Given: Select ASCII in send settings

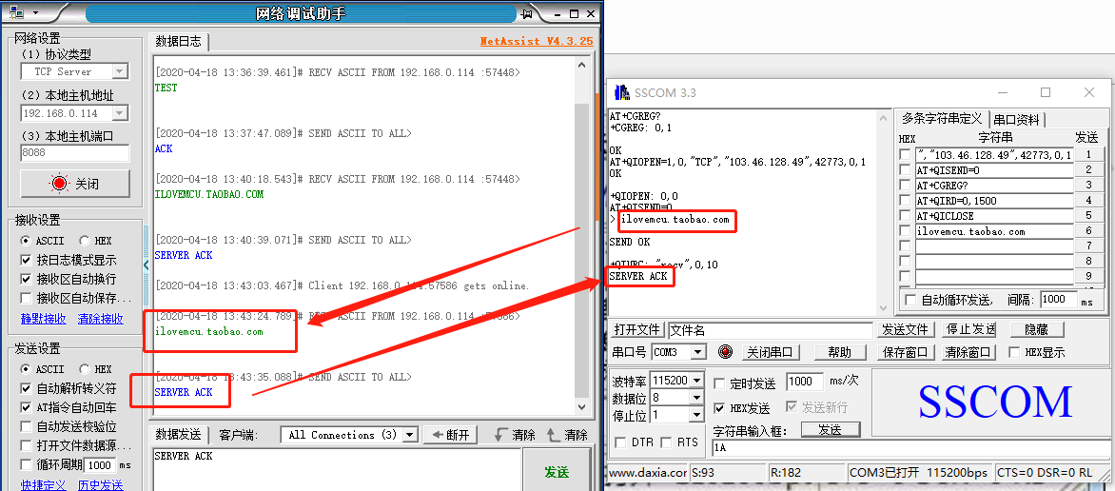Looking at the screenshot, I should coord(43,369).
